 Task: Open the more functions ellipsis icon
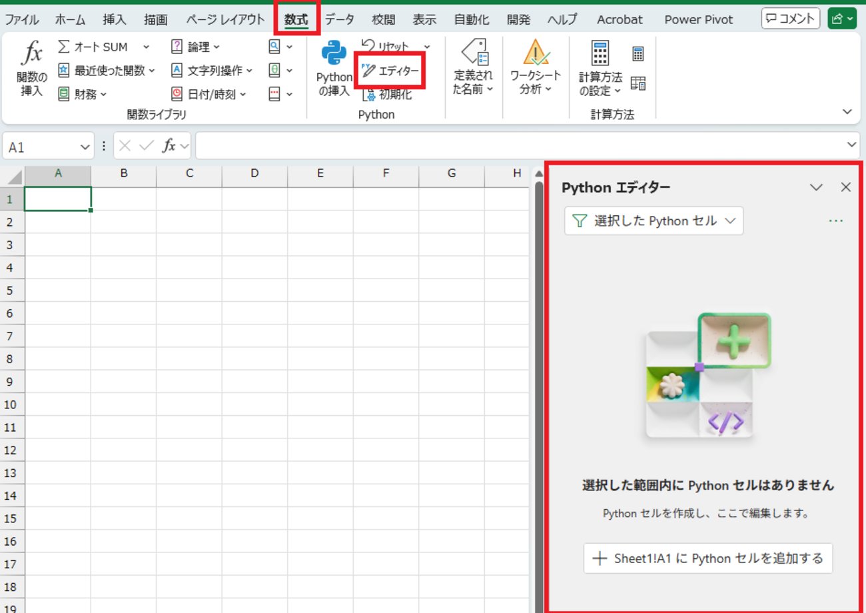(274, 94)
